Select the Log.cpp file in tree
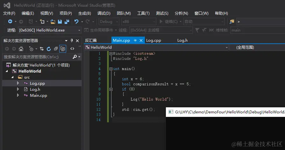The image size is (285, 150). pyautogui.click(x=37, y=83)
